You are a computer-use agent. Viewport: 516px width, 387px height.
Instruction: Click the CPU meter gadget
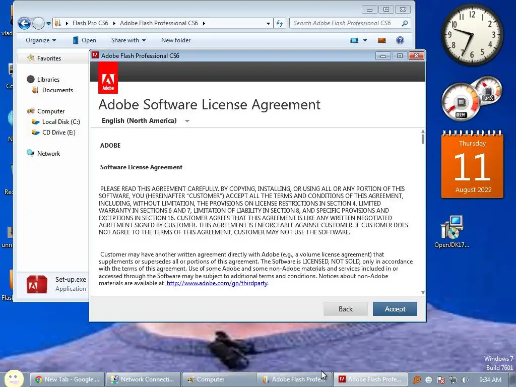point(461,102)
